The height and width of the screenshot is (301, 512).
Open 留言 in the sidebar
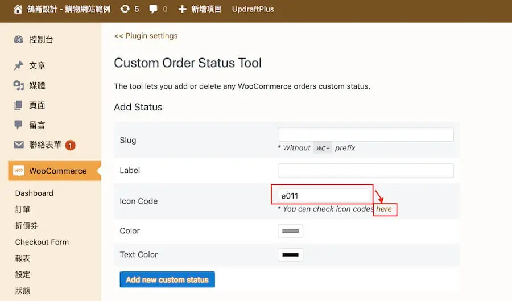(37, 125)
